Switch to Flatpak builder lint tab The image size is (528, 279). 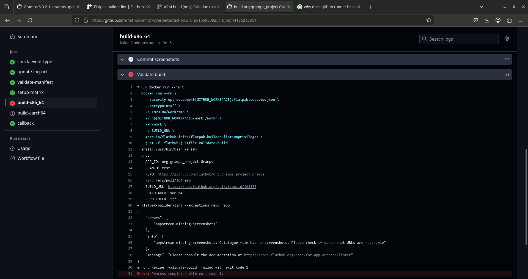[x=119, y=7]
